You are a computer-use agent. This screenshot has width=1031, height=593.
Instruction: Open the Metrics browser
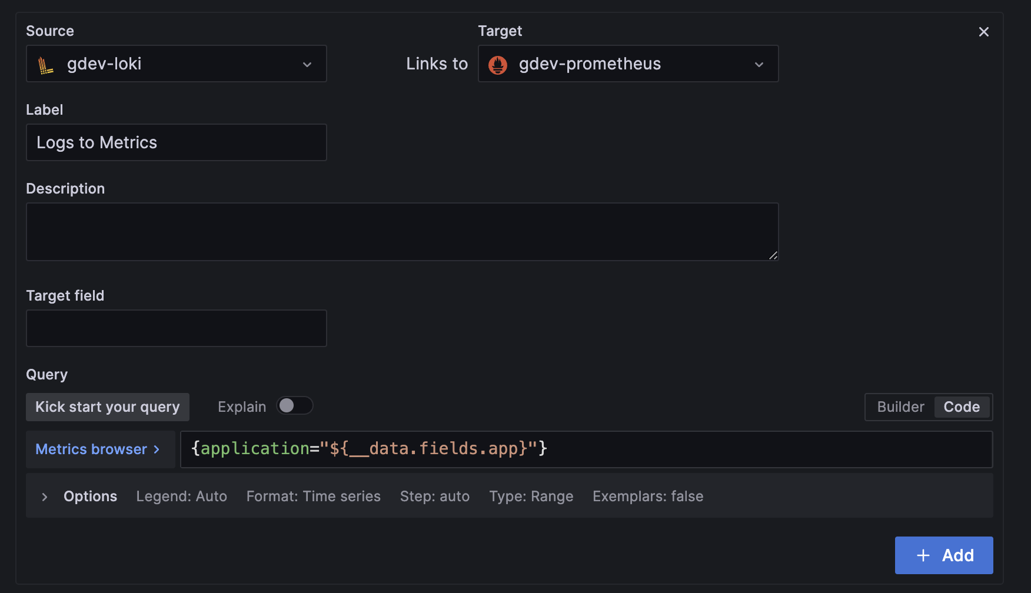(x=91, y=449)
